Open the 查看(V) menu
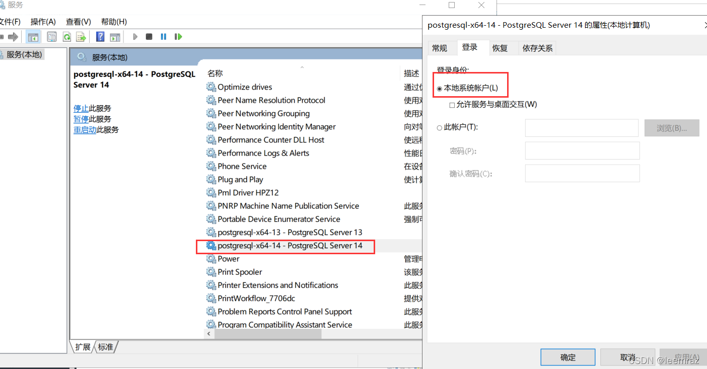 tap(79, 22)
